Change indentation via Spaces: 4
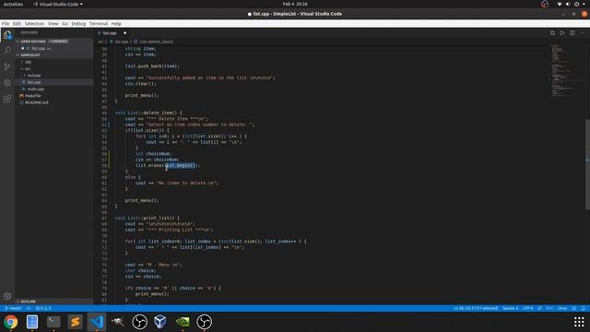Viewport: 590px width, 332px height. point(510,308)
